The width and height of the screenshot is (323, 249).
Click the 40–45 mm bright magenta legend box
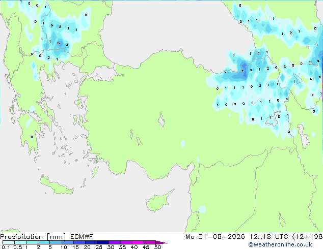point(138,242)
